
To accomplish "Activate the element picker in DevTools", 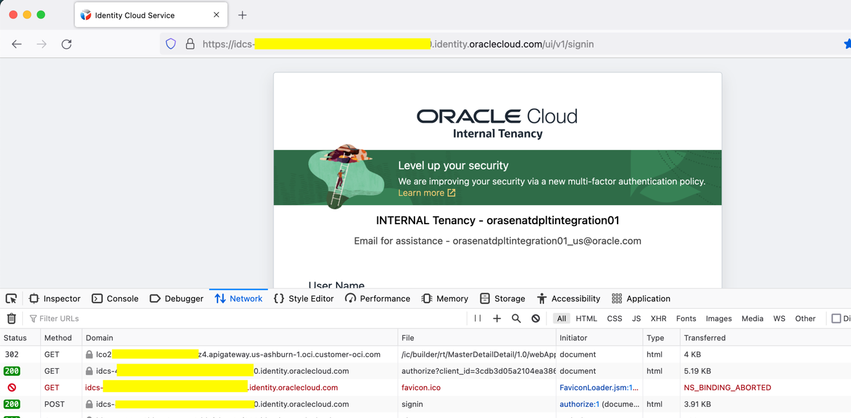I will click(11, 299).
